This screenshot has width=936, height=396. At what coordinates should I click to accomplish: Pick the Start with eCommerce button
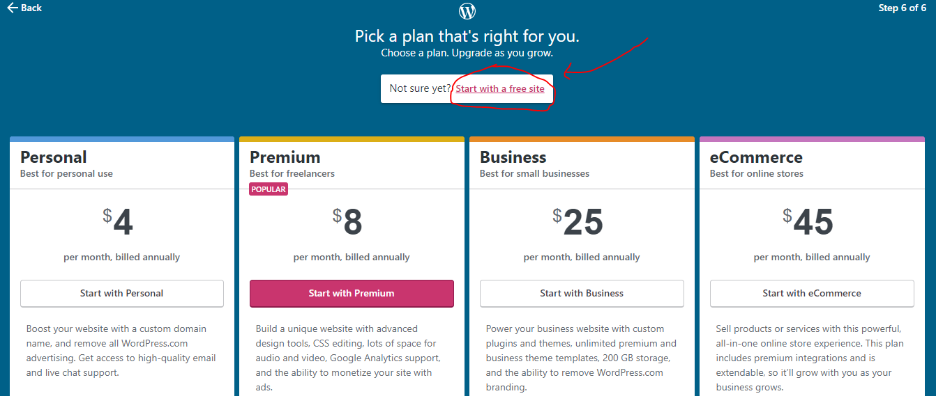pos(812,293)
